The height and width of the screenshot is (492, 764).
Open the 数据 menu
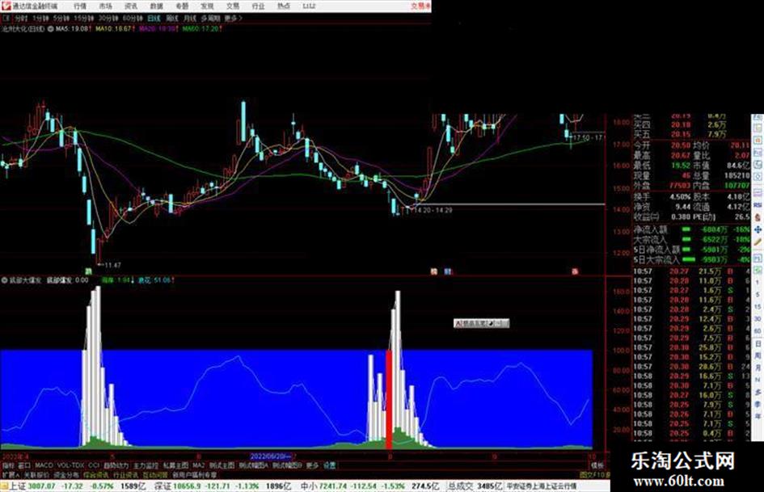coord(156,6)
